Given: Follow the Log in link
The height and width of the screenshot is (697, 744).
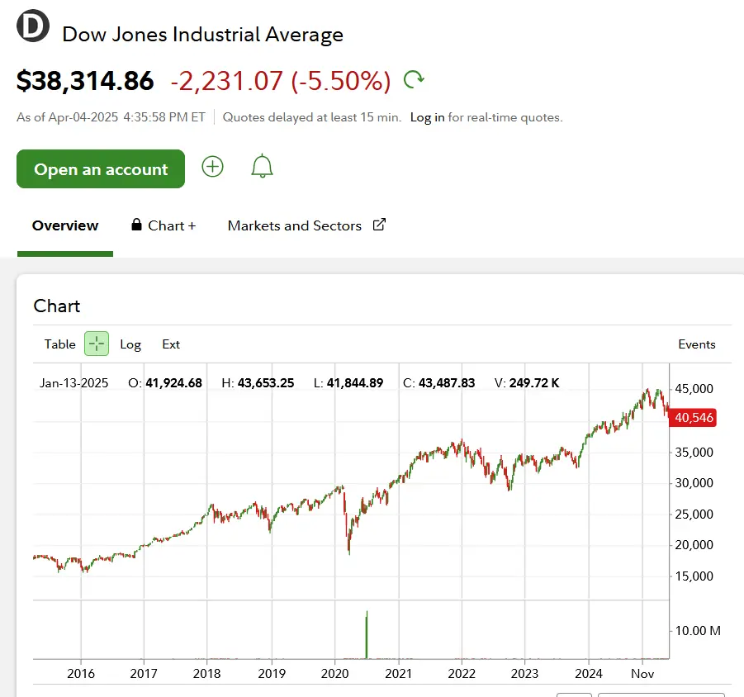Looking at the screenshot, I should (428, 117).
